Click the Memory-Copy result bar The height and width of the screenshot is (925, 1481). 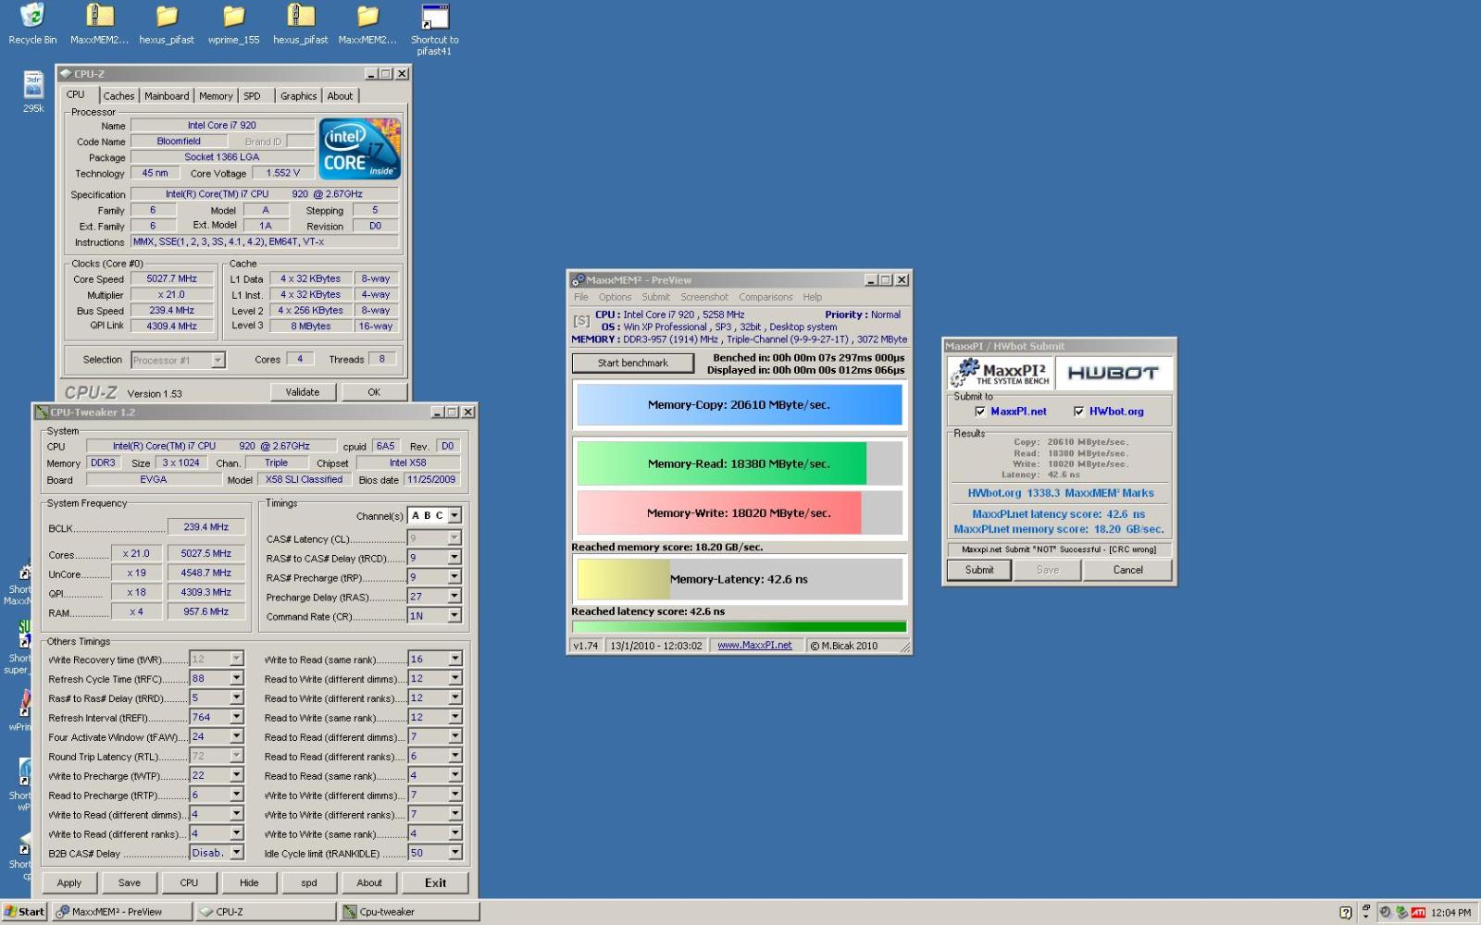(739, 405)
